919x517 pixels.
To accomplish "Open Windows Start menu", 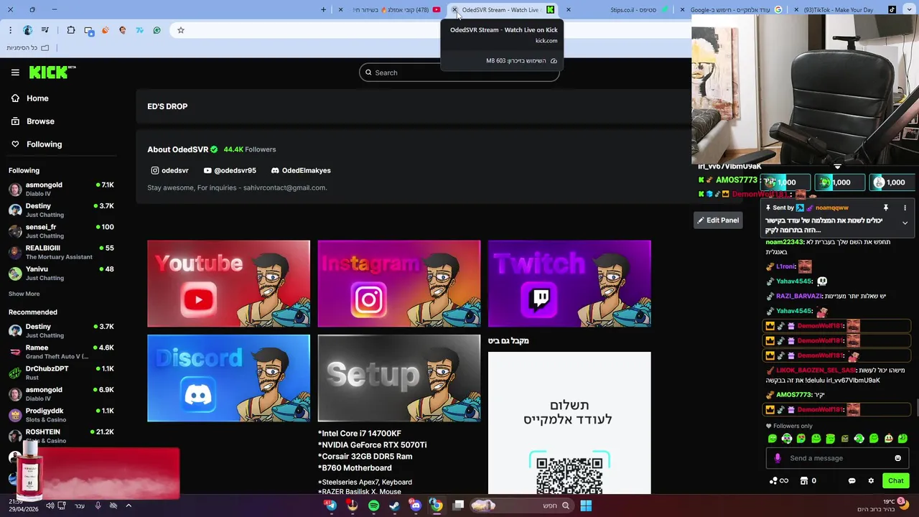I will (x=586, y=506).
